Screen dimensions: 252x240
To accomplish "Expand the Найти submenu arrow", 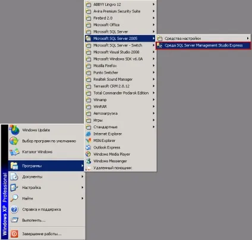I will pyautogui.click(x=82, y=198).
